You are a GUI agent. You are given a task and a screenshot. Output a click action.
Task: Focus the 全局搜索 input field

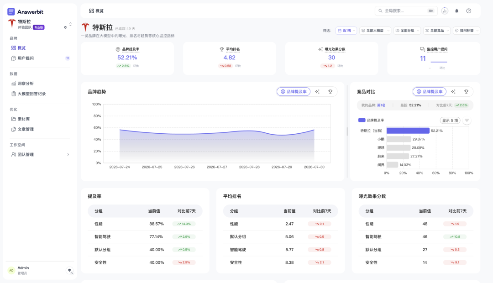point(406,10)
